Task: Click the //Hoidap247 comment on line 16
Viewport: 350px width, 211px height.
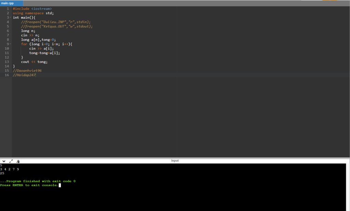Action: 24,75
